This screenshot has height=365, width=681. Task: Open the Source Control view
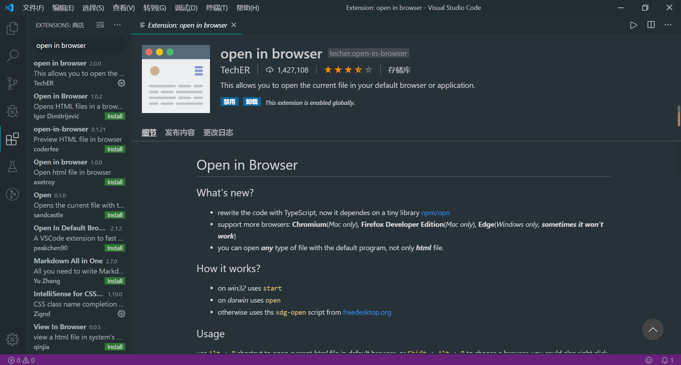[12, 84]
